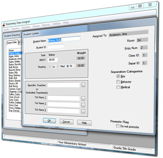Select Cannon, Carol in student list

[x=15, y=89]
